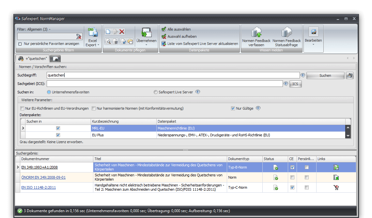The height and width of the screenshot is (218, 372).
Task: Click Liste vom Safexpert Live Server aktualisieren
Action: [x=200, y=44]
